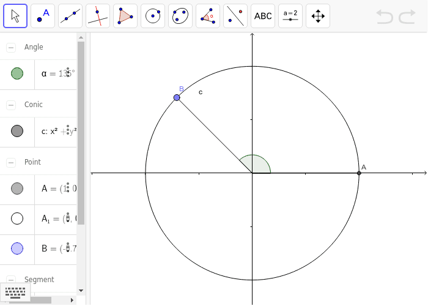
Task: Select the Ellipse conic tool
Action: coord(180,16)
